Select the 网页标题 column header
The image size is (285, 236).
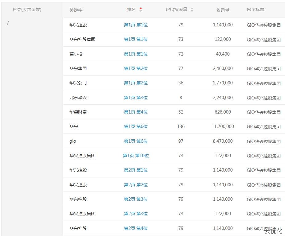tap(255, 10)
